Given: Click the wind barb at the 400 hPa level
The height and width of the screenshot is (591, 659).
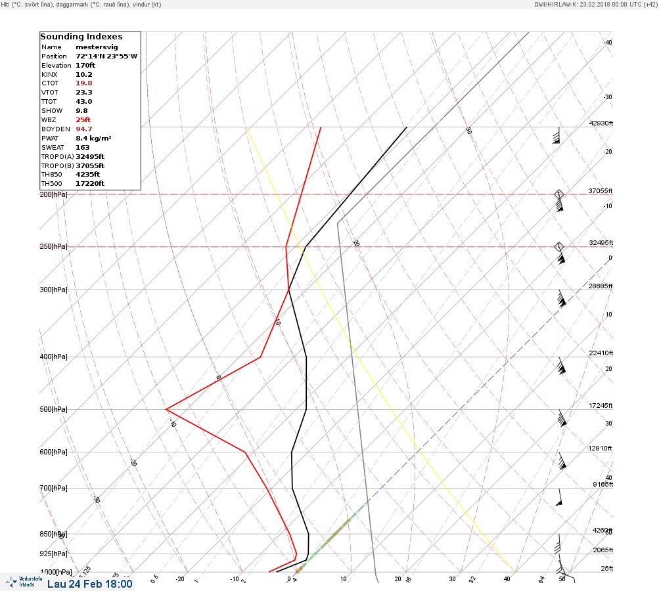Looking at the screenshot, I should [x=562, y=366].
